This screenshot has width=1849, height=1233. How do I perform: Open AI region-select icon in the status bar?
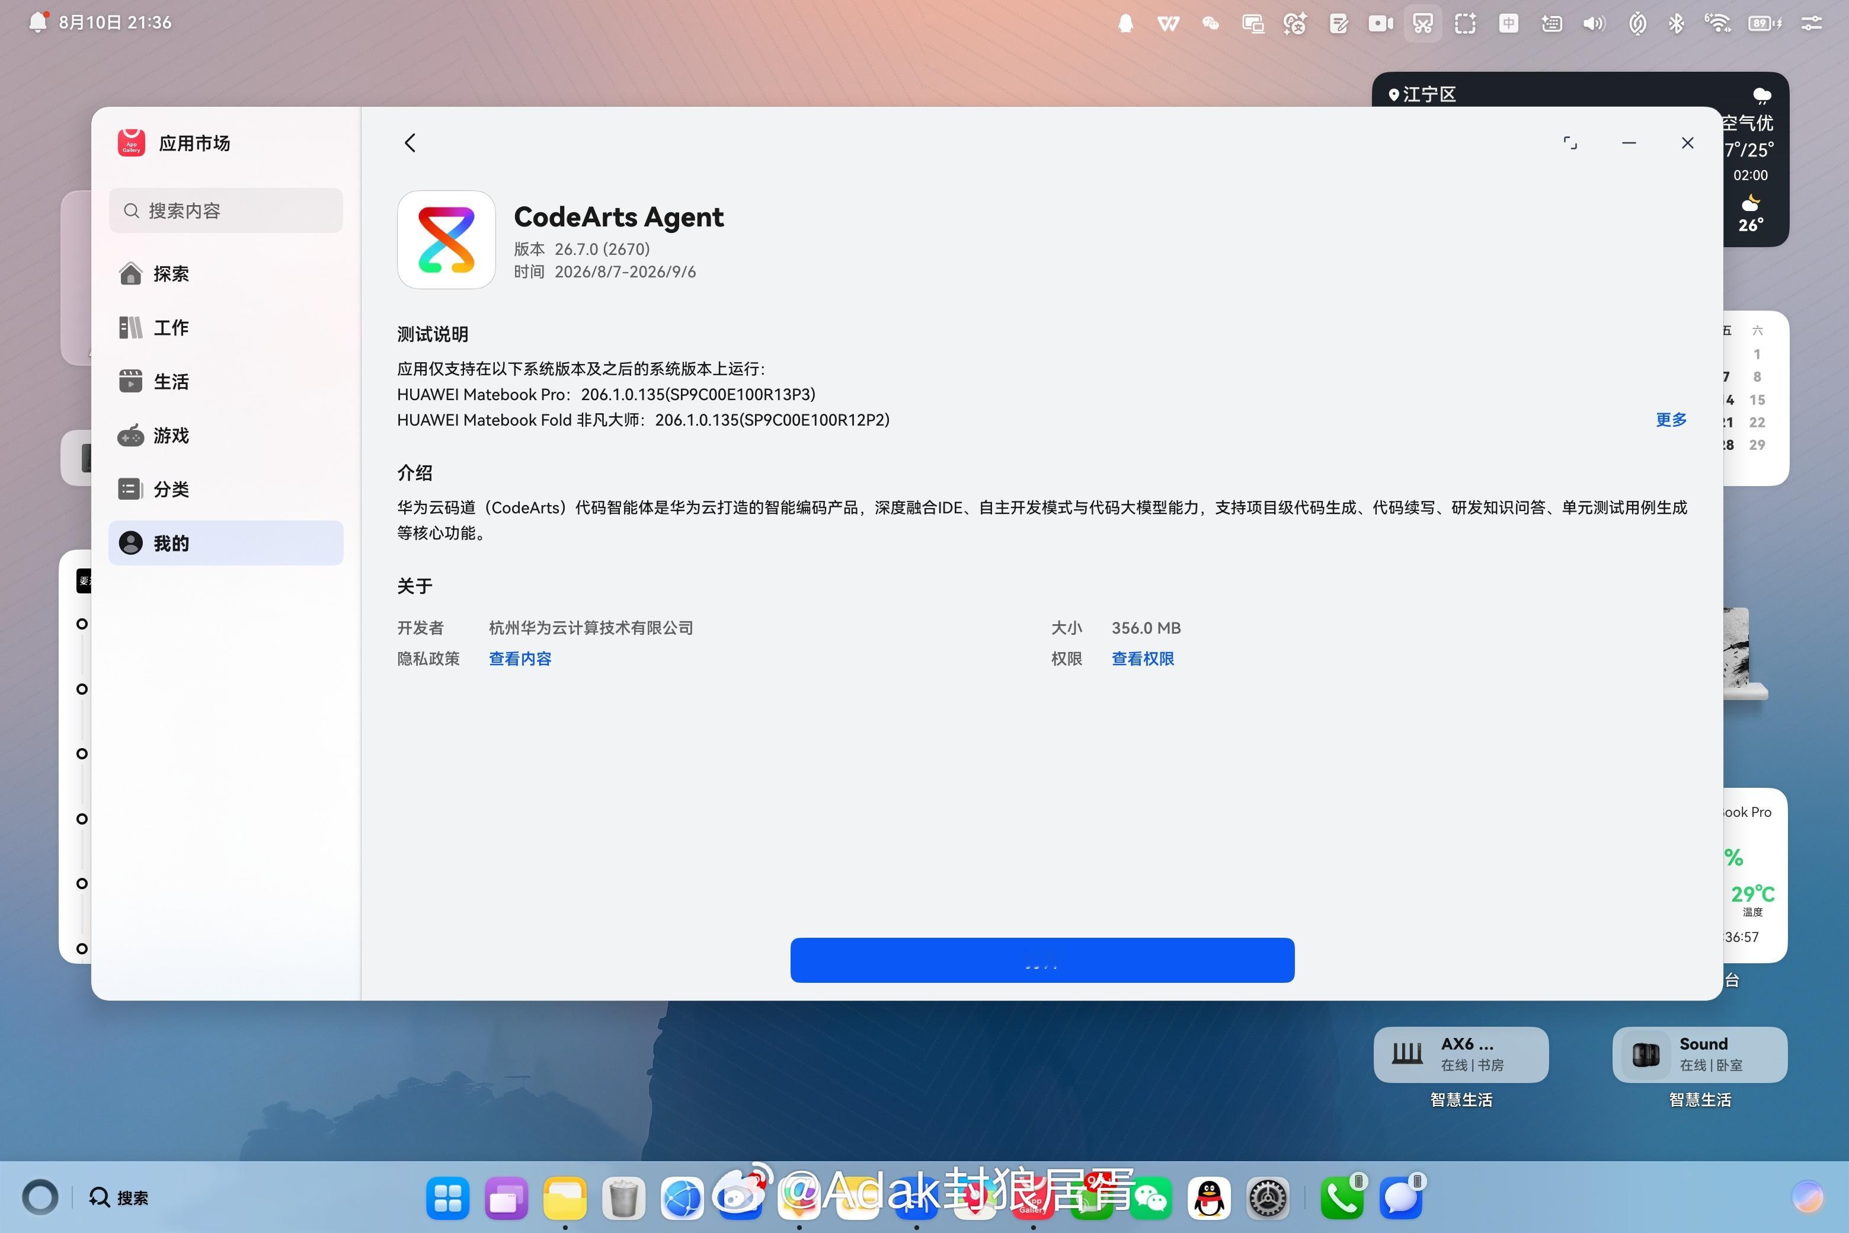point(1466,24)
